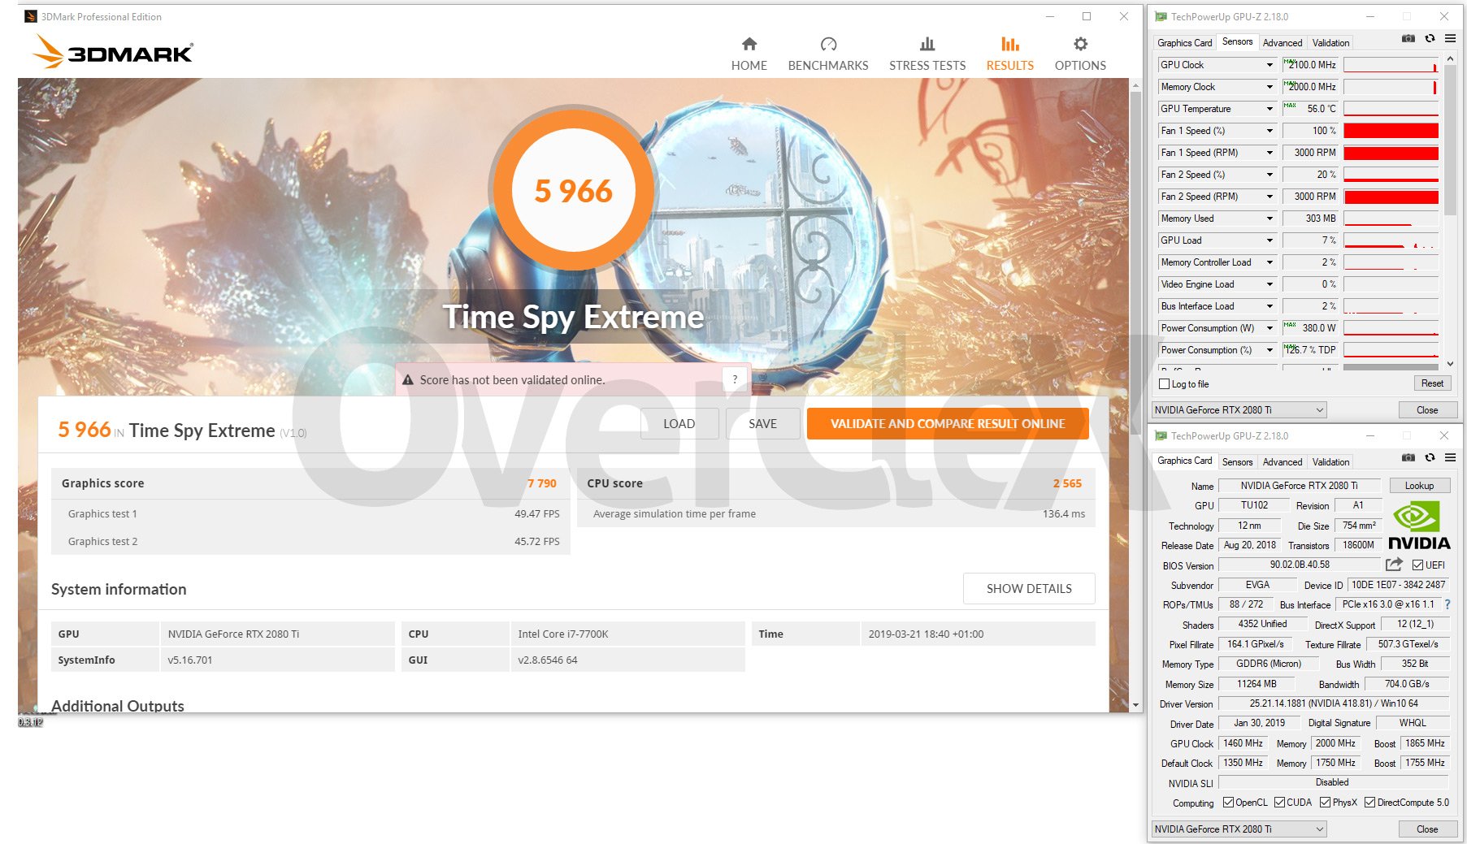Screen dimensions: 1467x844
Task: Click SHOW DETAILS button
Action: (1029, 588)
